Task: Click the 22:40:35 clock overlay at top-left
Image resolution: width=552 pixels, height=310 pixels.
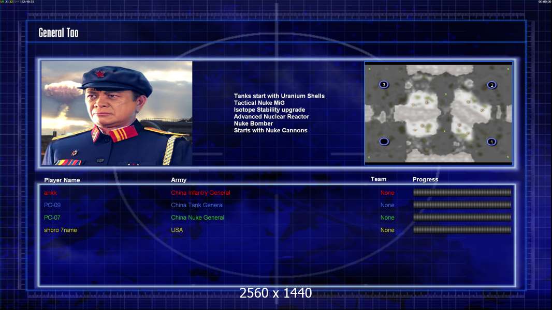Action: click(28, 2)
